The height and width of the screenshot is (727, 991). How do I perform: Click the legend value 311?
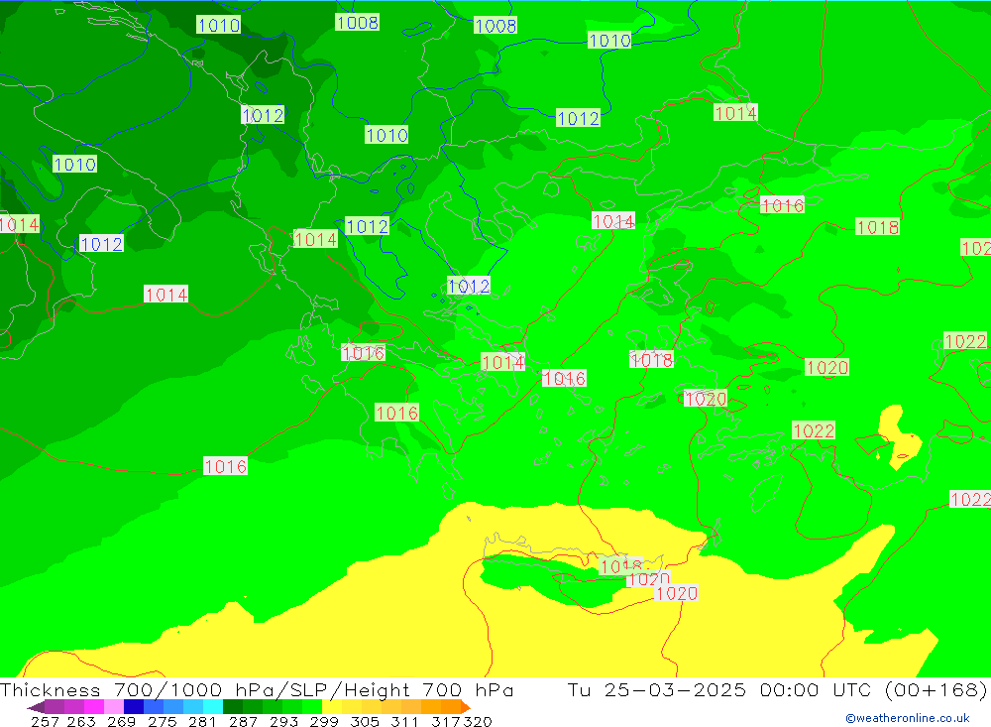coord(404,721)
